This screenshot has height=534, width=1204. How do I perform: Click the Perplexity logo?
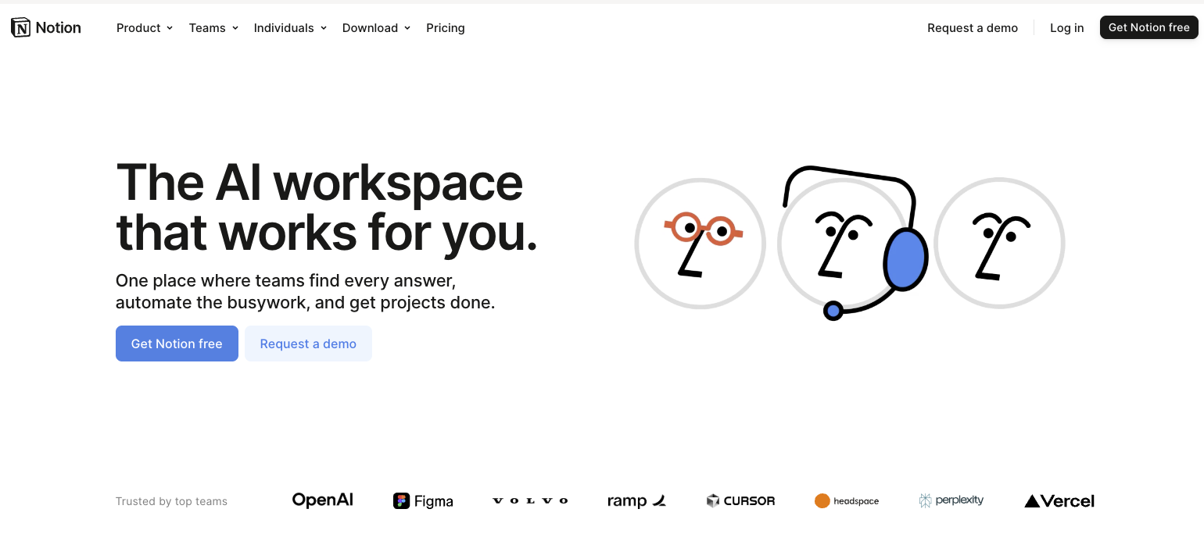pyautogui.click(x=951, y=500)
